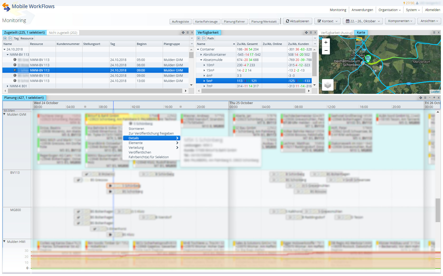Screen dimensions: 443x276
Task: Select Stornieren from the context menu
Action: click(136, 129)
